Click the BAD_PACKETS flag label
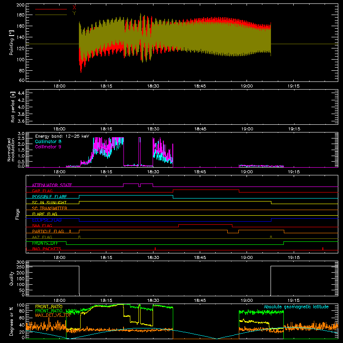 click(47, 249)
